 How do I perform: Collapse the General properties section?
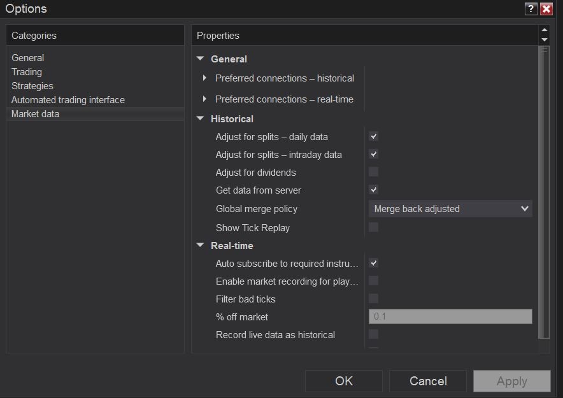[x=201, y=59]
